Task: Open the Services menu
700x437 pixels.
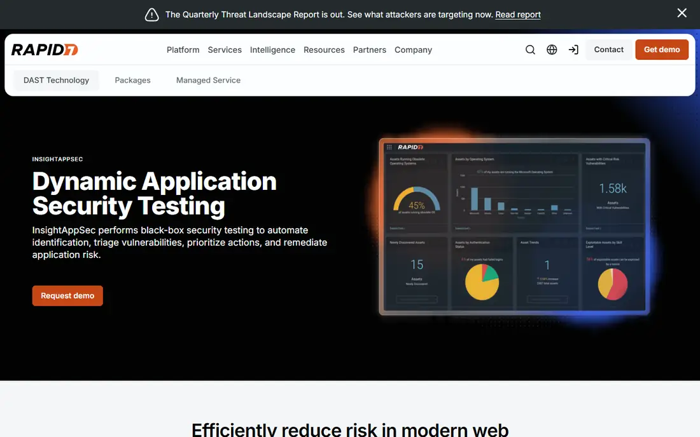Action: coord(225,50)
